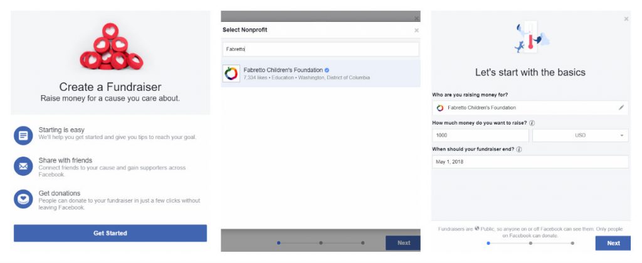This screenshot has height=263, width=642.
Task: Click Next in the basics form
Action: pos(613,243)
